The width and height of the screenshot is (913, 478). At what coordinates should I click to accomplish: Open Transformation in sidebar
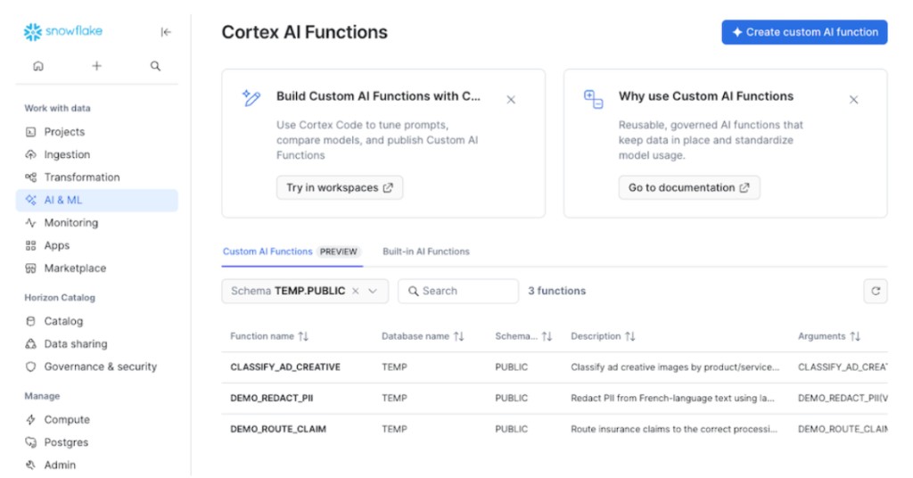tap(96, 177)
